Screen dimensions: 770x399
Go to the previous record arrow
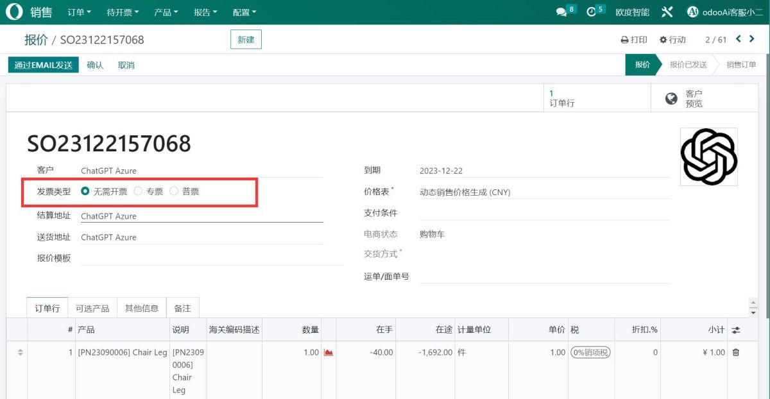coord(739,39)
